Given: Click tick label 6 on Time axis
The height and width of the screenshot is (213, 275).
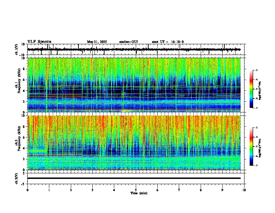Looking at the screenshot, I should pyautogui.click(x=158, y=190).
